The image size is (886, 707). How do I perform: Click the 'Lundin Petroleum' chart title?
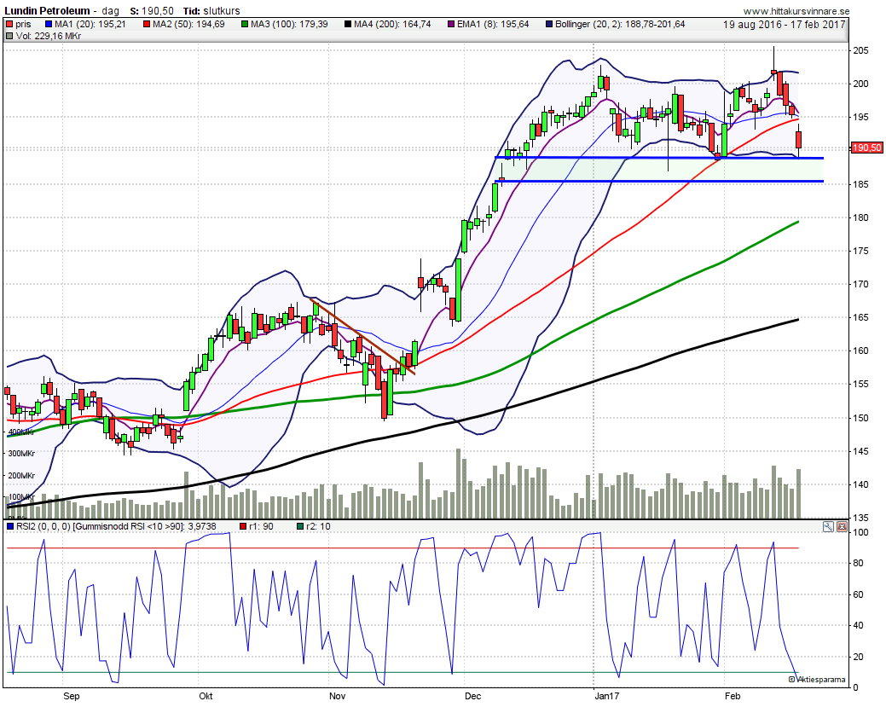pos(47,11)
